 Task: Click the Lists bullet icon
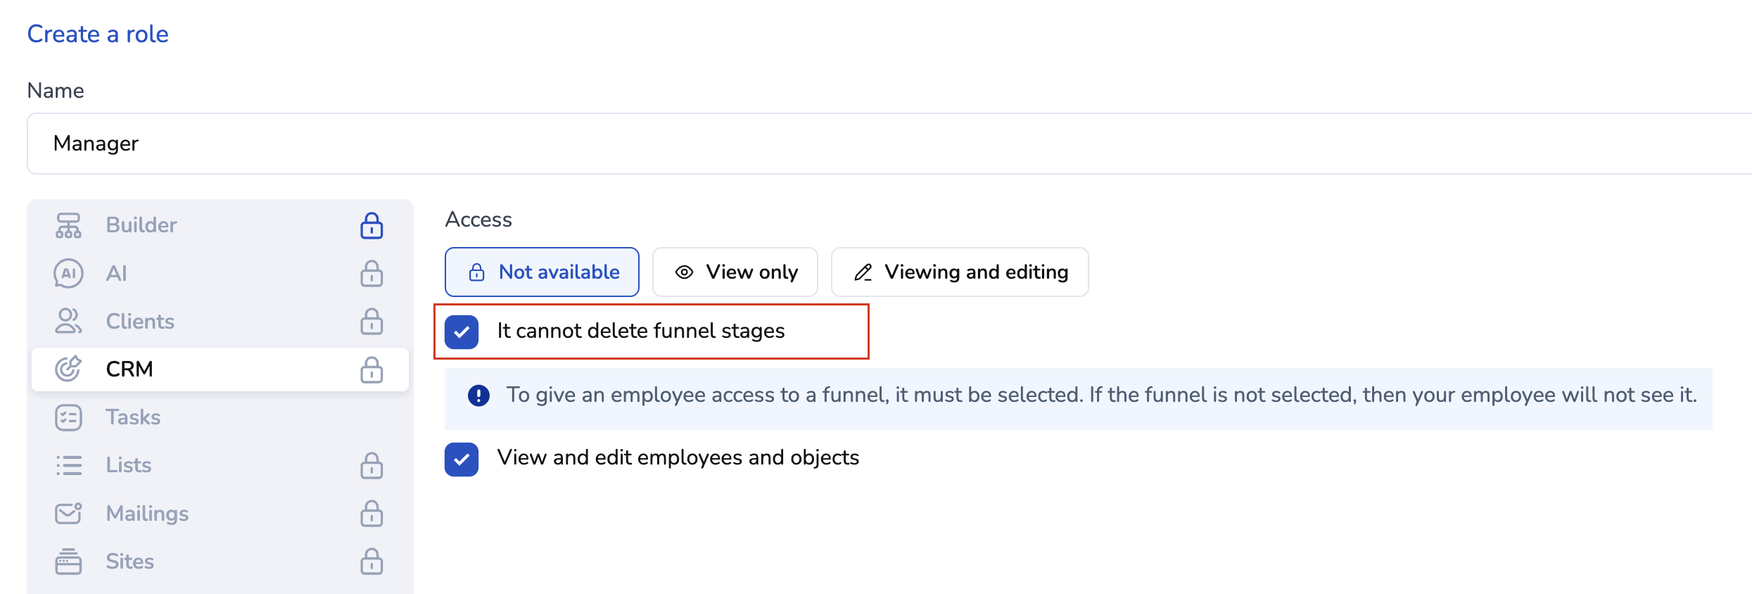[68, 465]
